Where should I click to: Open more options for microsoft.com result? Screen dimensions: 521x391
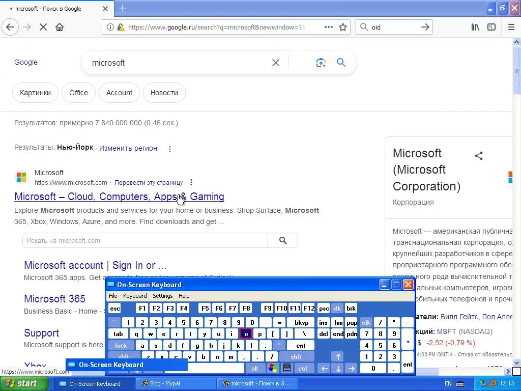coord(191,182)
